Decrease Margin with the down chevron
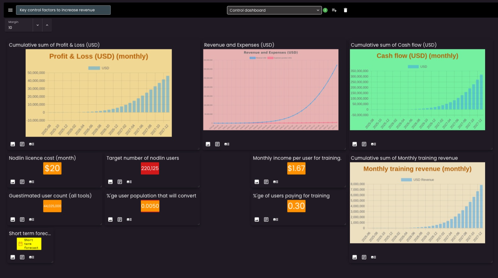 pyautogui.click(x=37, y=25)
